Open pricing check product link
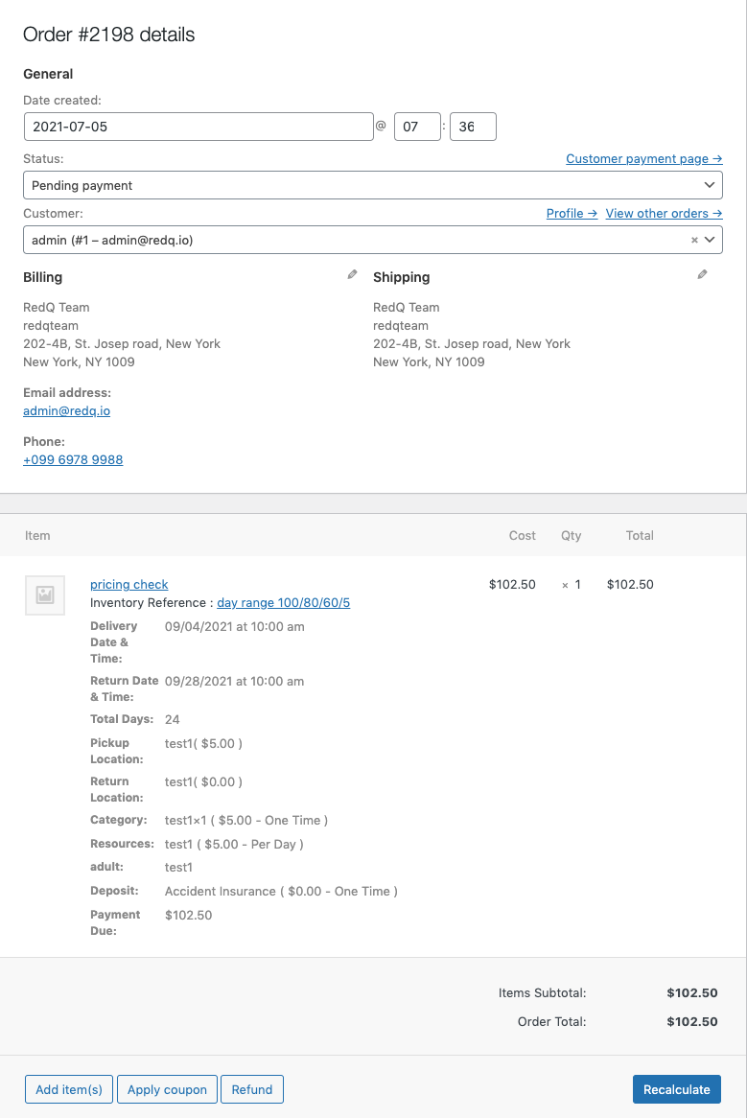Image resolution: width=747 pixels, height=1118 pixels. [128, 585]
